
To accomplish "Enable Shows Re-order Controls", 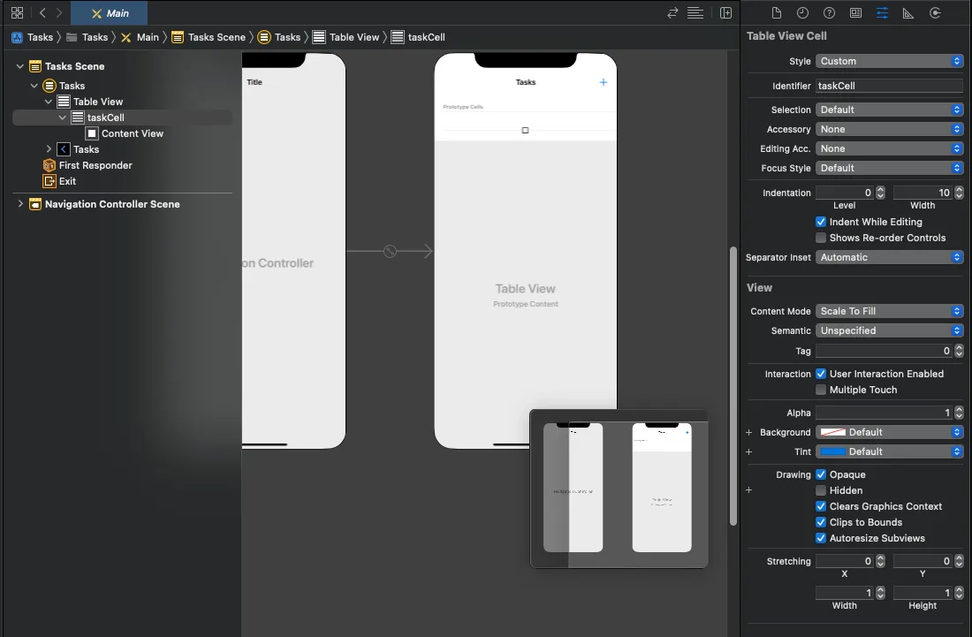I will [821, 238].
